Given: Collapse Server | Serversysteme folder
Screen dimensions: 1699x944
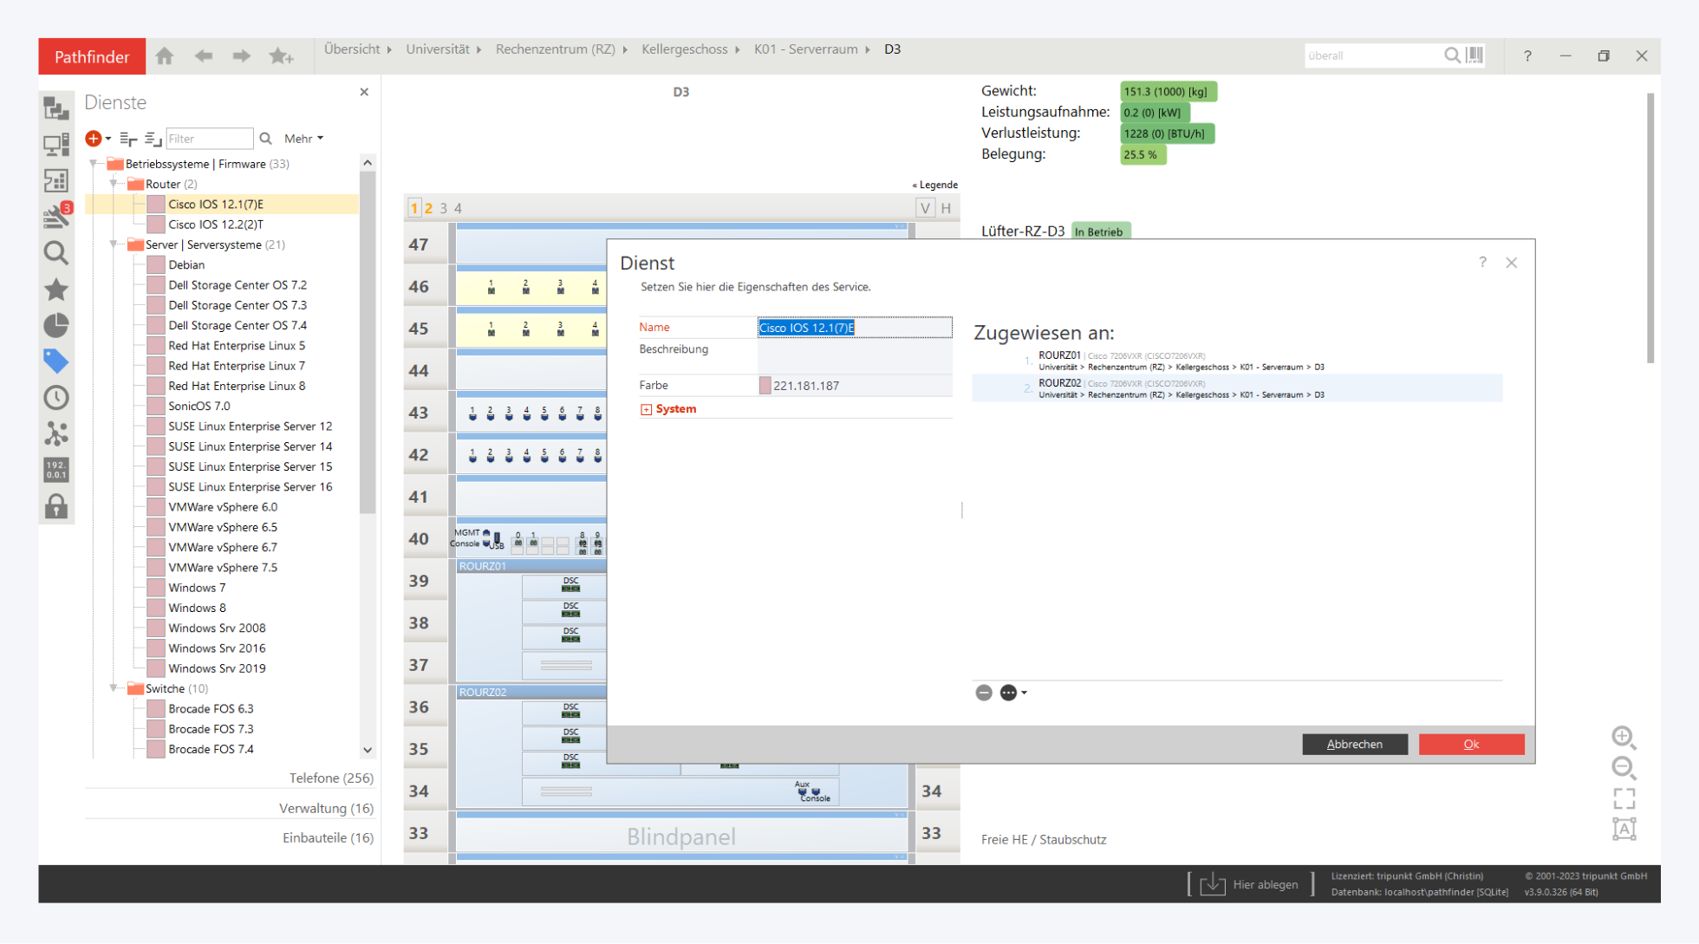Looking at the screenshot, I should tap(114, 244).
